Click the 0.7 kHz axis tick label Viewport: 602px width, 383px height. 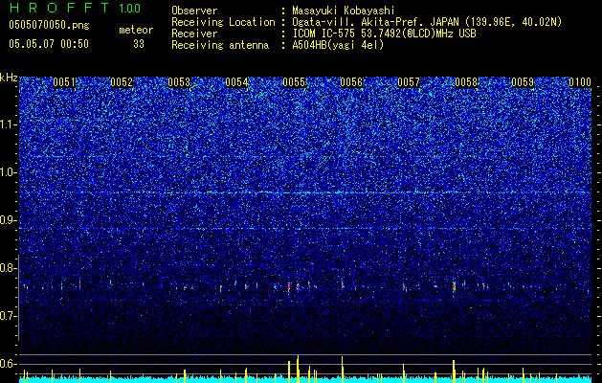pyautogui.click(x=9, y=316)
